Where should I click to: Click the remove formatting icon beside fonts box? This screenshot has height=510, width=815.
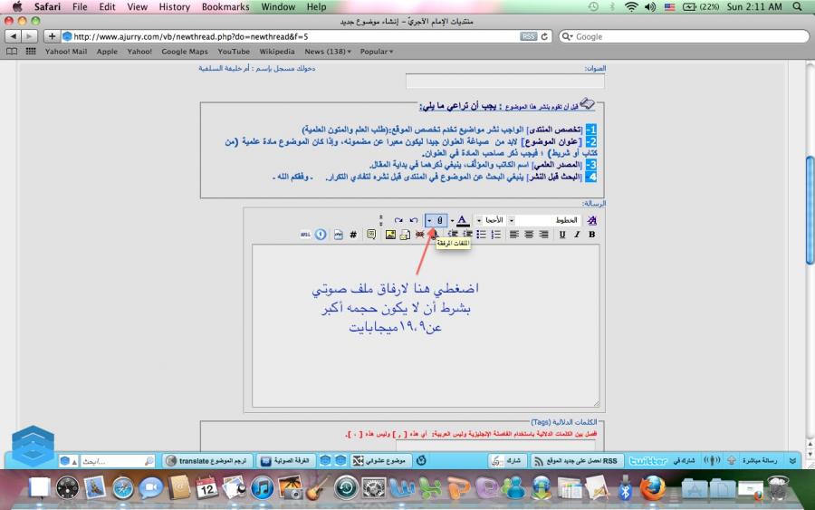coord(592,220)
